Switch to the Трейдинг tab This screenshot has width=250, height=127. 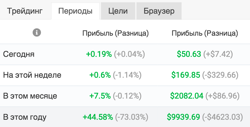(25, 11)
